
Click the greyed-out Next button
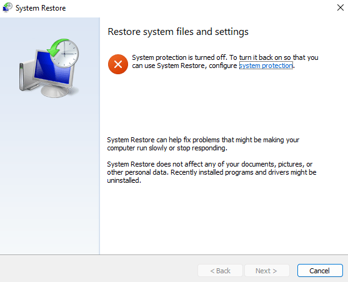tap(267, 271)
